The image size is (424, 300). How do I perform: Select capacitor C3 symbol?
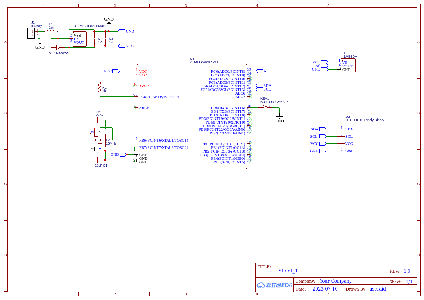coord(105,39)
